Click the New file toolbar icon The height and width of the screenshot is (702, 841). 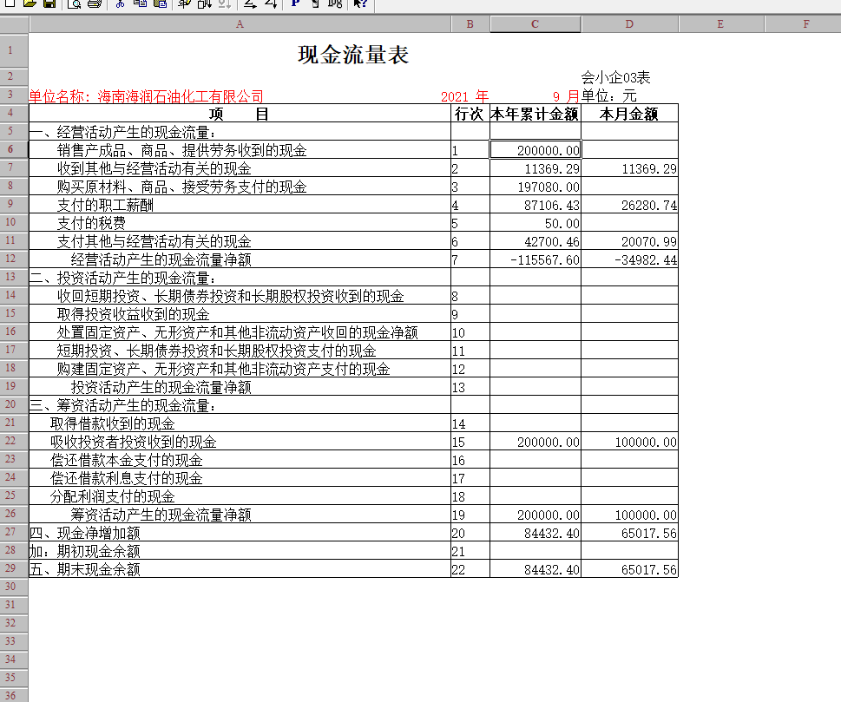(10, 3)
